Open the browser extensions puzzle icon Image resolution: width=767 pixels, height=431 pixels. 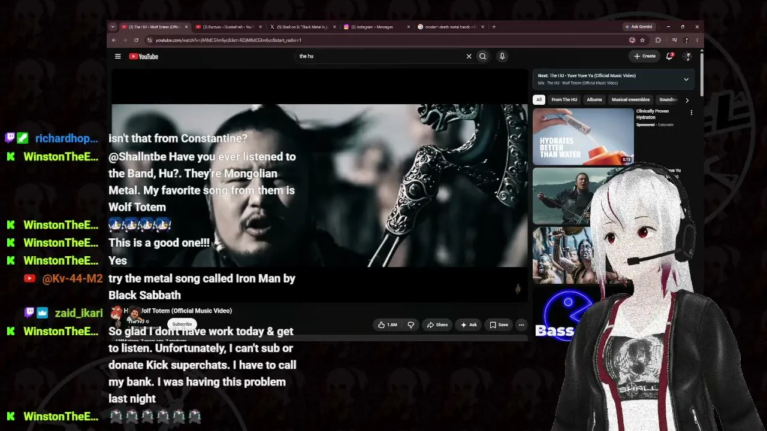coord(658,40)
